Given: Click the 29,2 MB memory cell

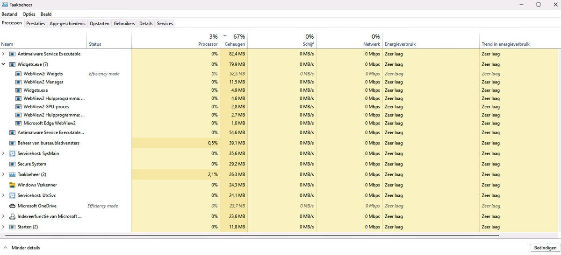Looking at the screenshot, I should pyautogui.click(x=234, y=164).
